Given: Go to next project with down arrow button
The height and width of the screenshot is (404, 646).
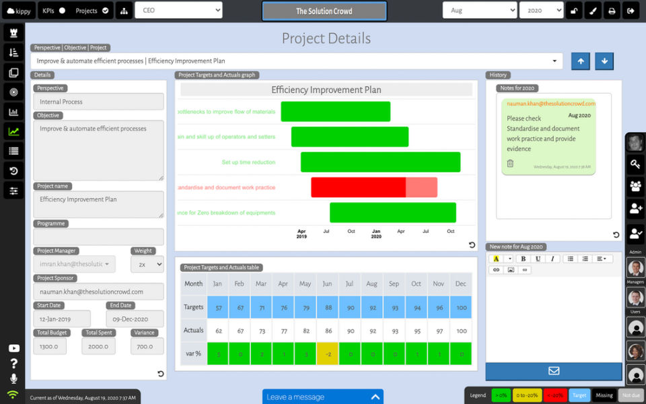Looking at the screenshot, I should (604, 61).
